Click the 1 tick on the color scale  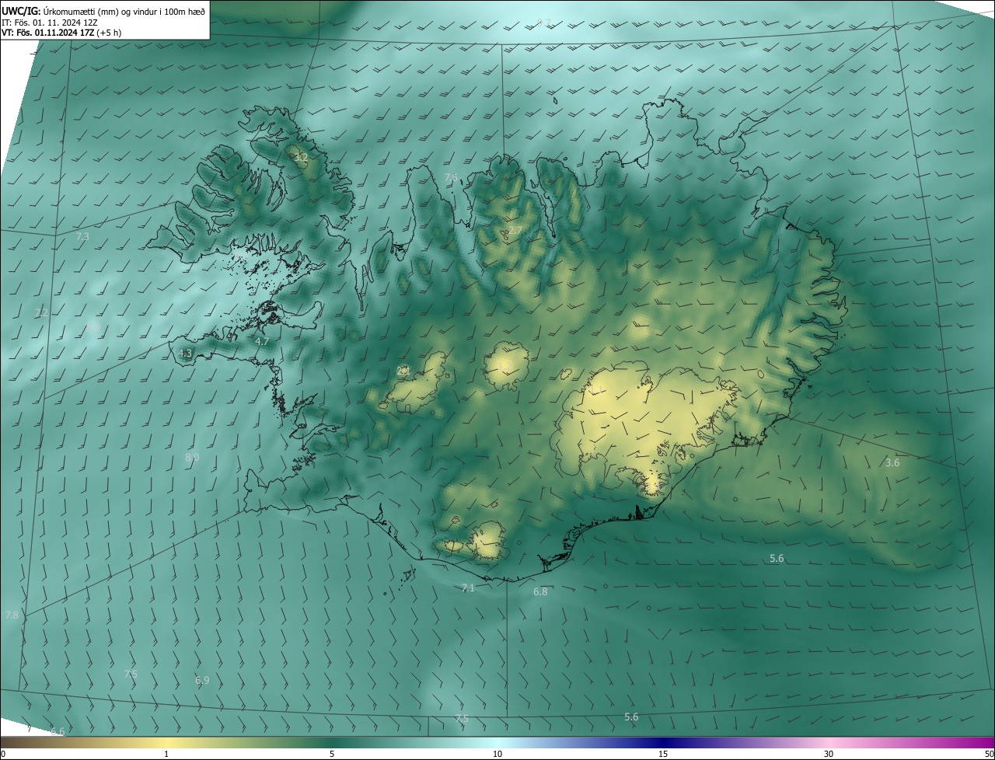(166, 754)
